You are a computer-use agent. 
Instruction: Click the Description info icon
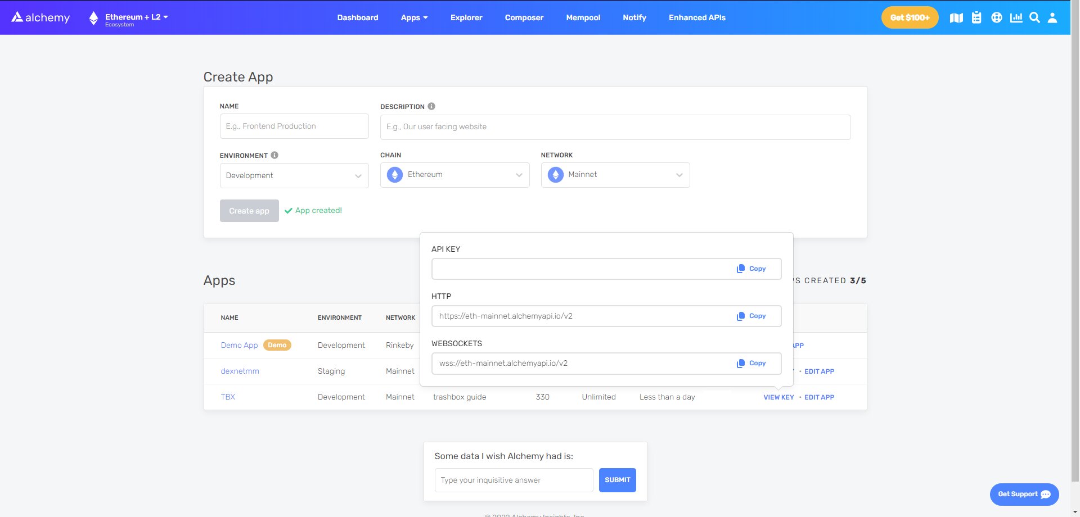coord(431,106)
